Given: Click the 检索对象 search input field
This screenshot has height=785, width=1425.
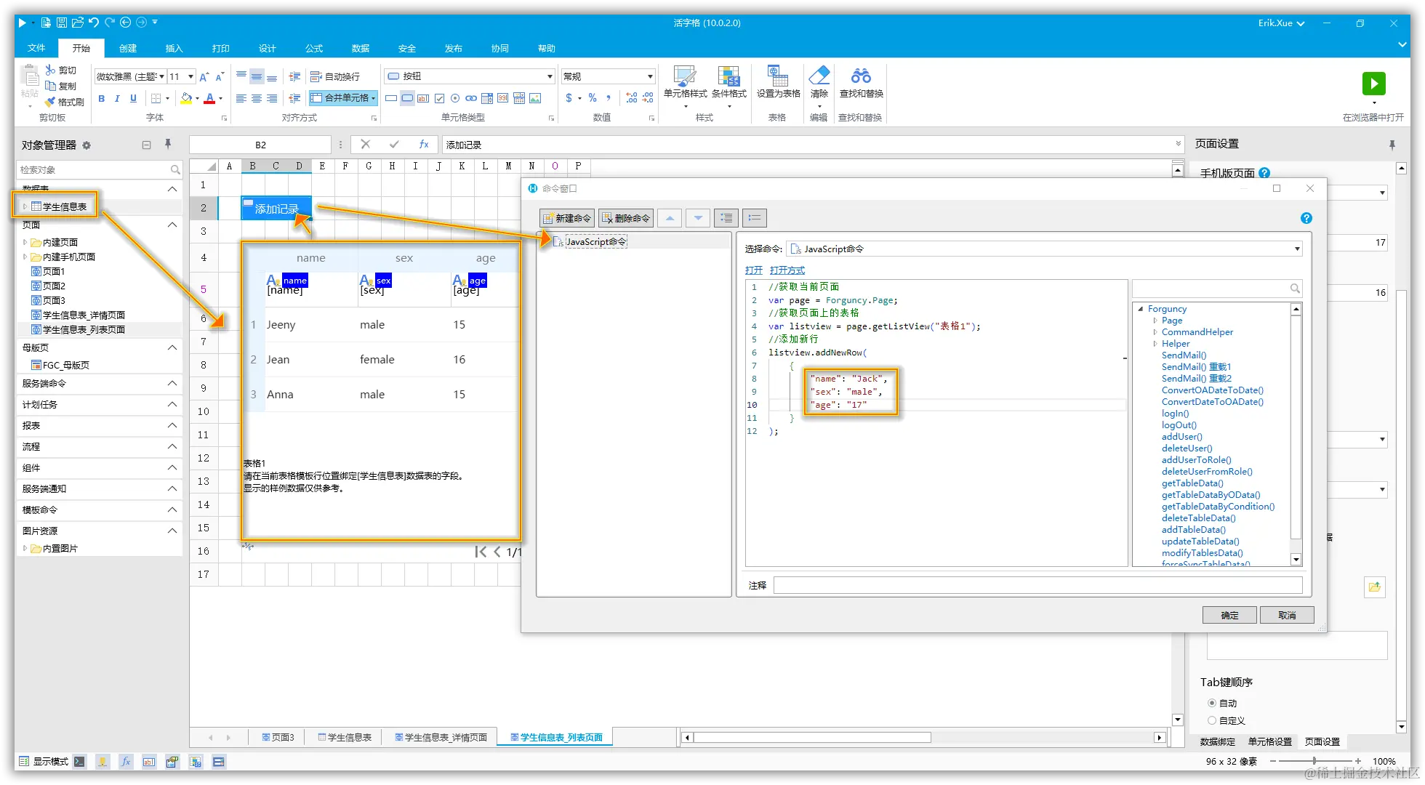Looking at the screenshot, I should (x=95, y=169).
